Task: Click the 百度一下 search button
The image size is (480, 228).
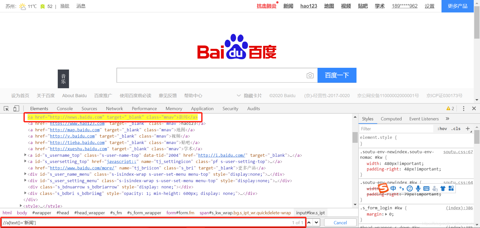Action: pyautogui.click(x=337, y=75)
